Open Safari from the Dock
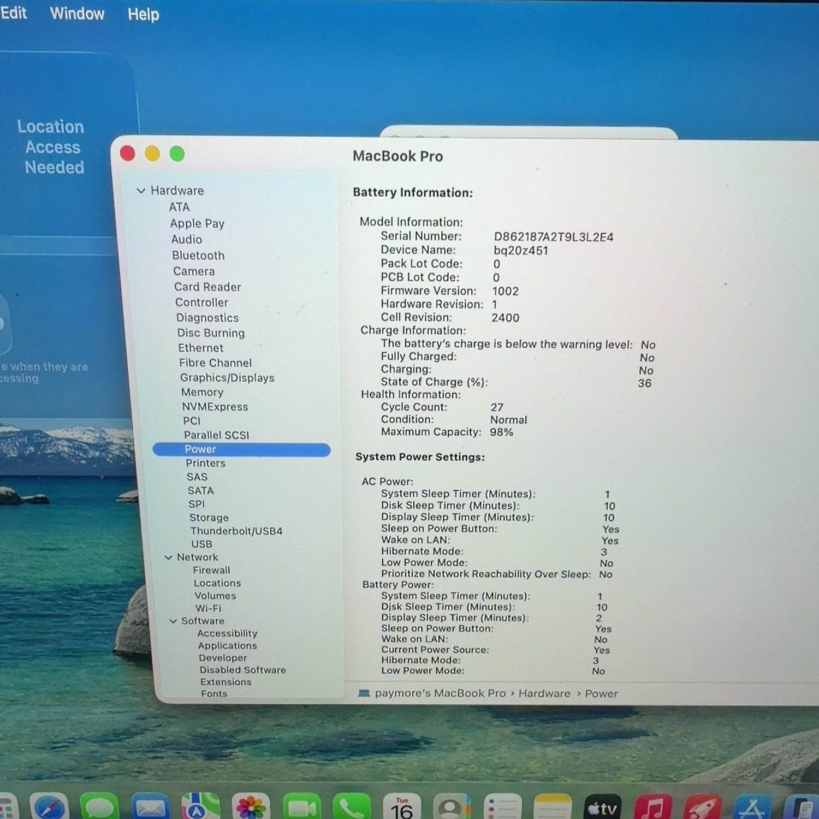This screenshot has height=819, width=819. (50, 807)
